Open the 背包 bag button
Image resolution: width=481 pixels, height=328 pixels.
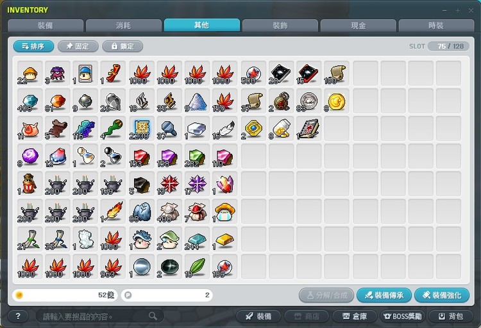[x=451, y=316]
